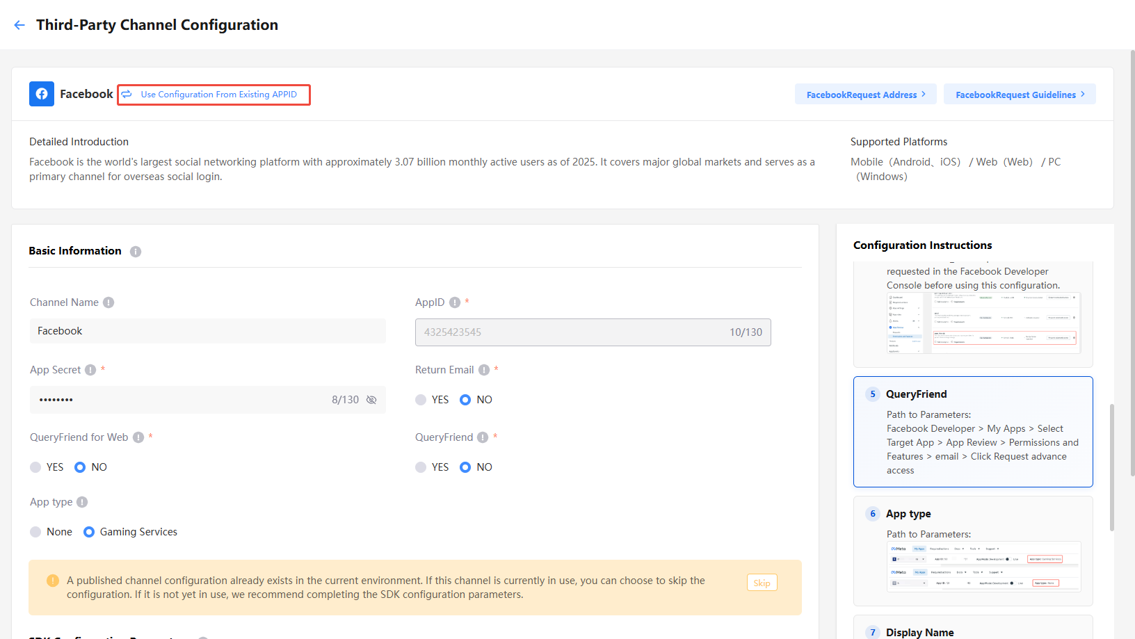
Task: Select the QueryFriend instruction step card
Action: tap(973, 432)
